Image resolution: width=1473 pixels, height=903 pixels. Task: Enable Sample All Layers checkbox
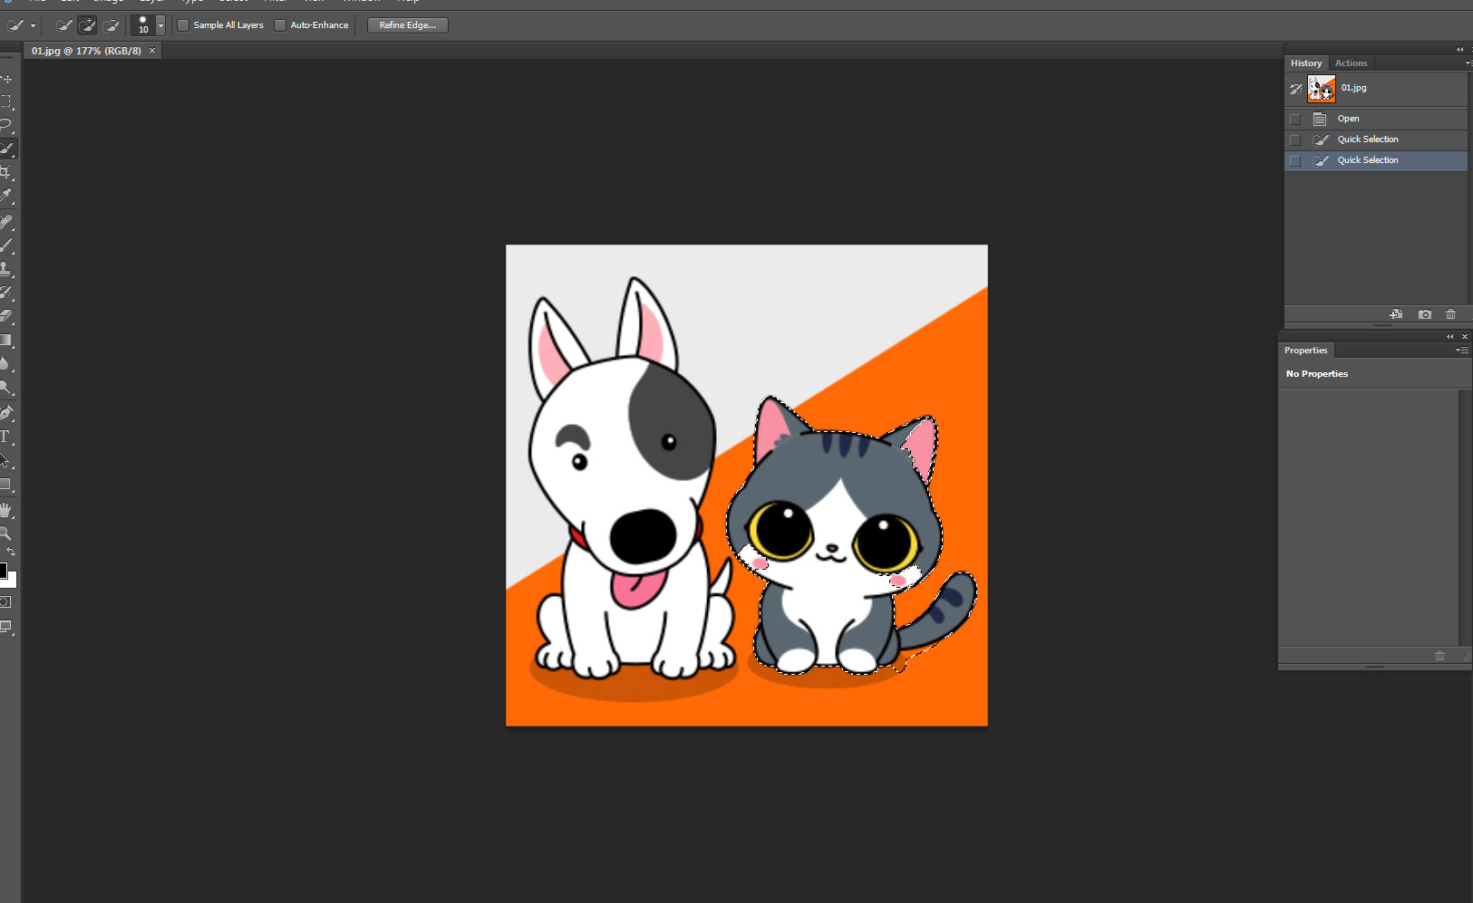tap(183, 25)
